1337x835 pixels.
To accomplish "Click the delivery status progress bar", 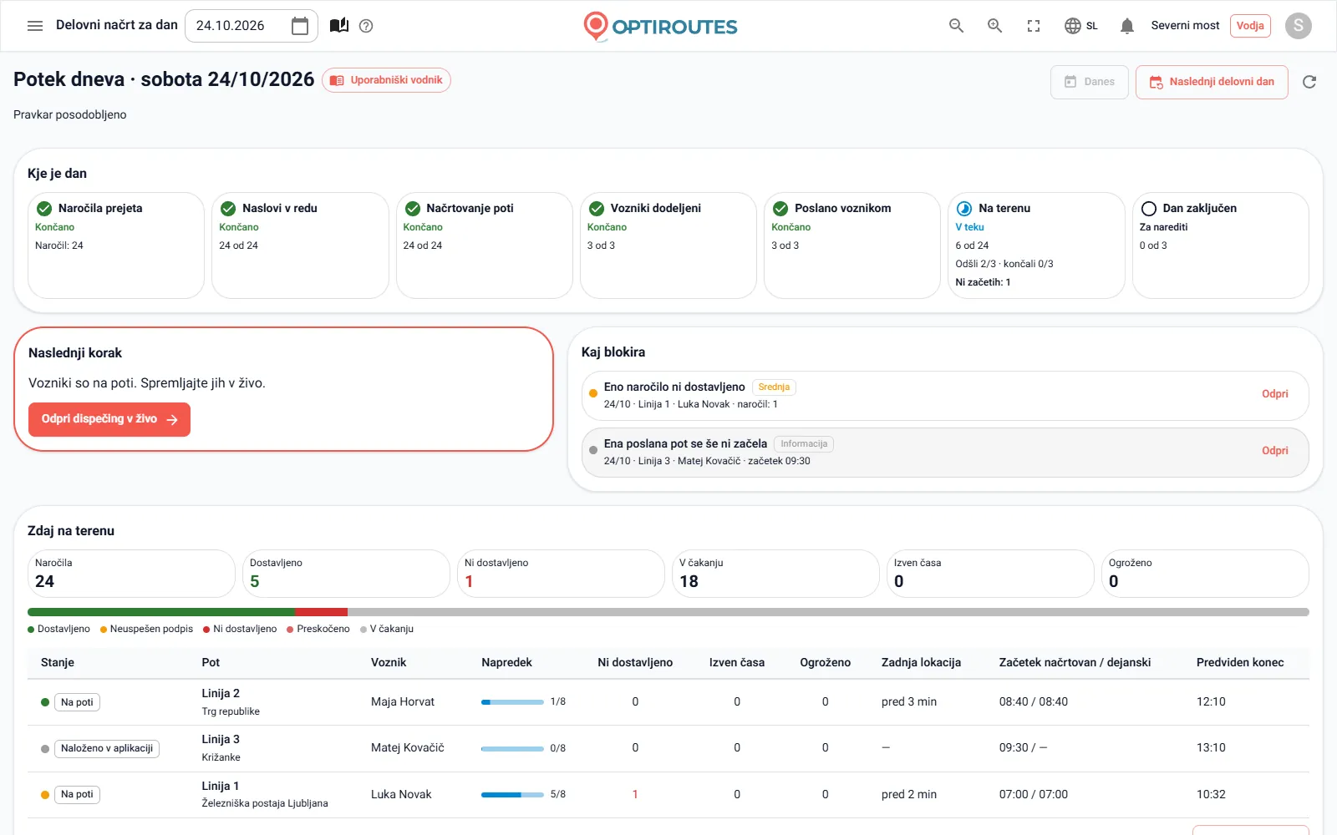I will pyautogui.click(x=668, y=612).
